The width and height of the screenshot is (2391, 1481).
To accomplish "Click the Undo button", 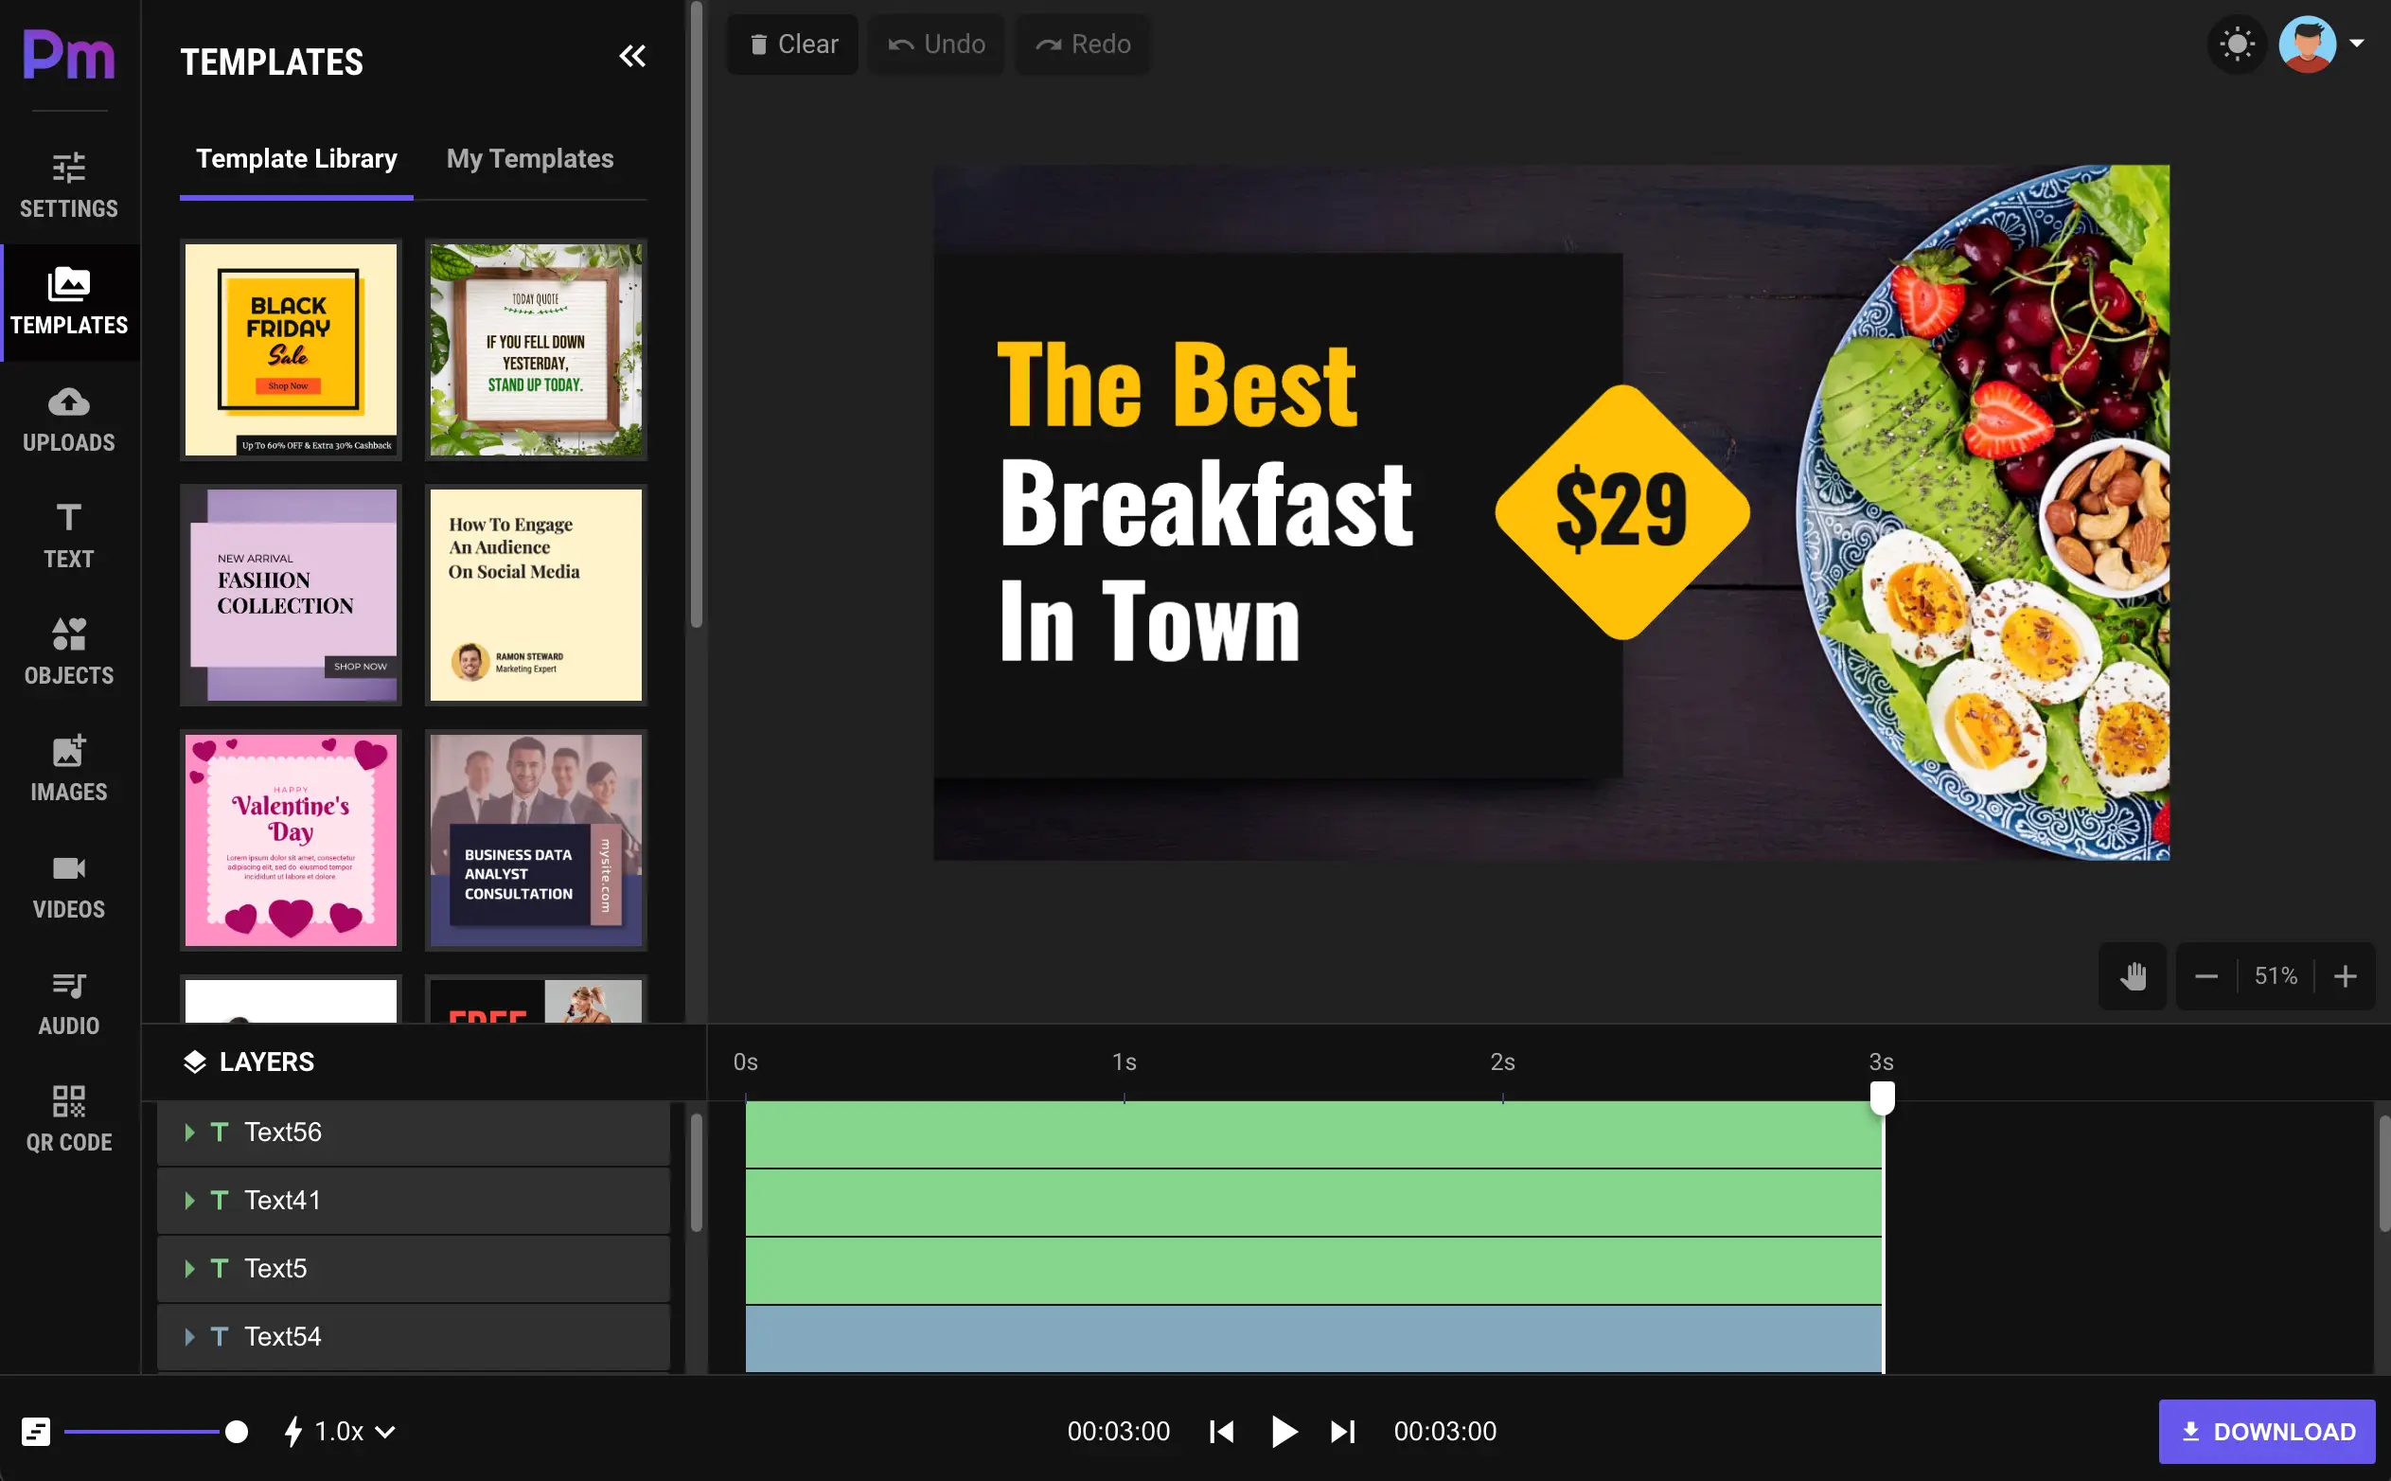I will (x=938, y=43).
